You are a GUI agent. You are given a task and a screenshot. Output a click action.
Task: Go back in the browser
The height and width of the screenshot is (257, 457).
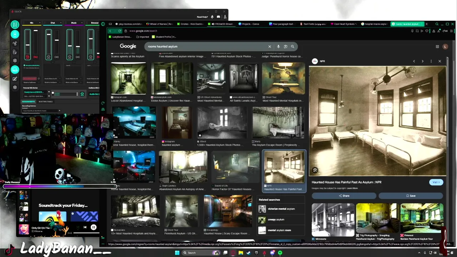[x=110, y=31]
